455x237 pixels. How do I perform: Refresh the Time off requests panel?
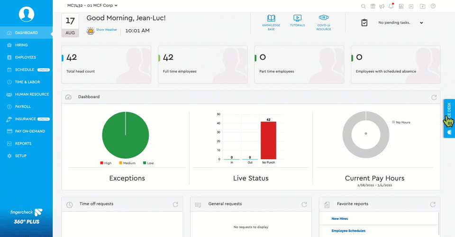point(175,204)
